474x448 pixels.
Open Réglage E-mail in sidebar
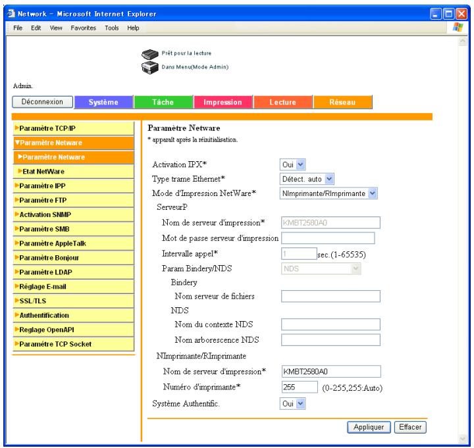[74, 286]
